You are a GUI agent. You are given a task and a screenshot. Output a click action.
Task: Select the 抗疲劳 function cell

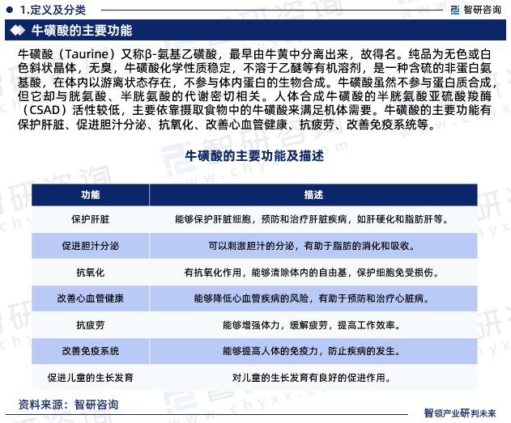pyautogui.click(x=90, y=325)
